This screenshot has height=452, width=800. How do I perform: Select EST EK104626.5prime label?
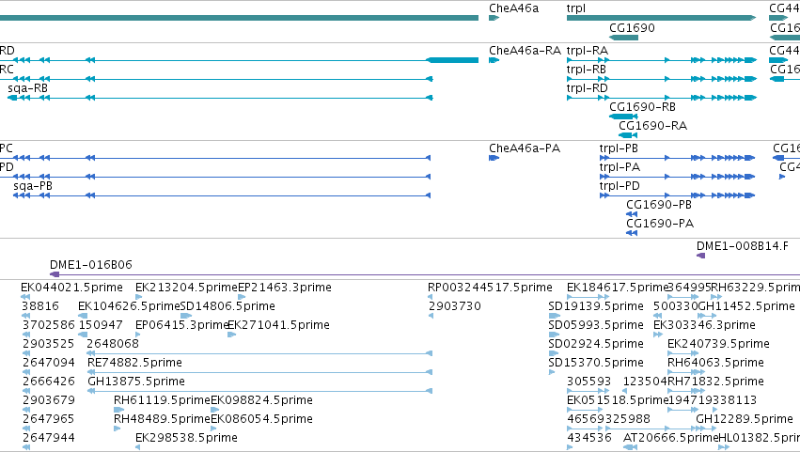pos(129,306)
